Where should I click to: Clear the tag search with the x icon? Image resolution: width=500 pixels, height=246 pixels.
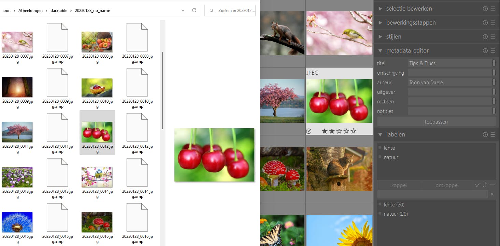pyautogui.click(x=492, y=194)
